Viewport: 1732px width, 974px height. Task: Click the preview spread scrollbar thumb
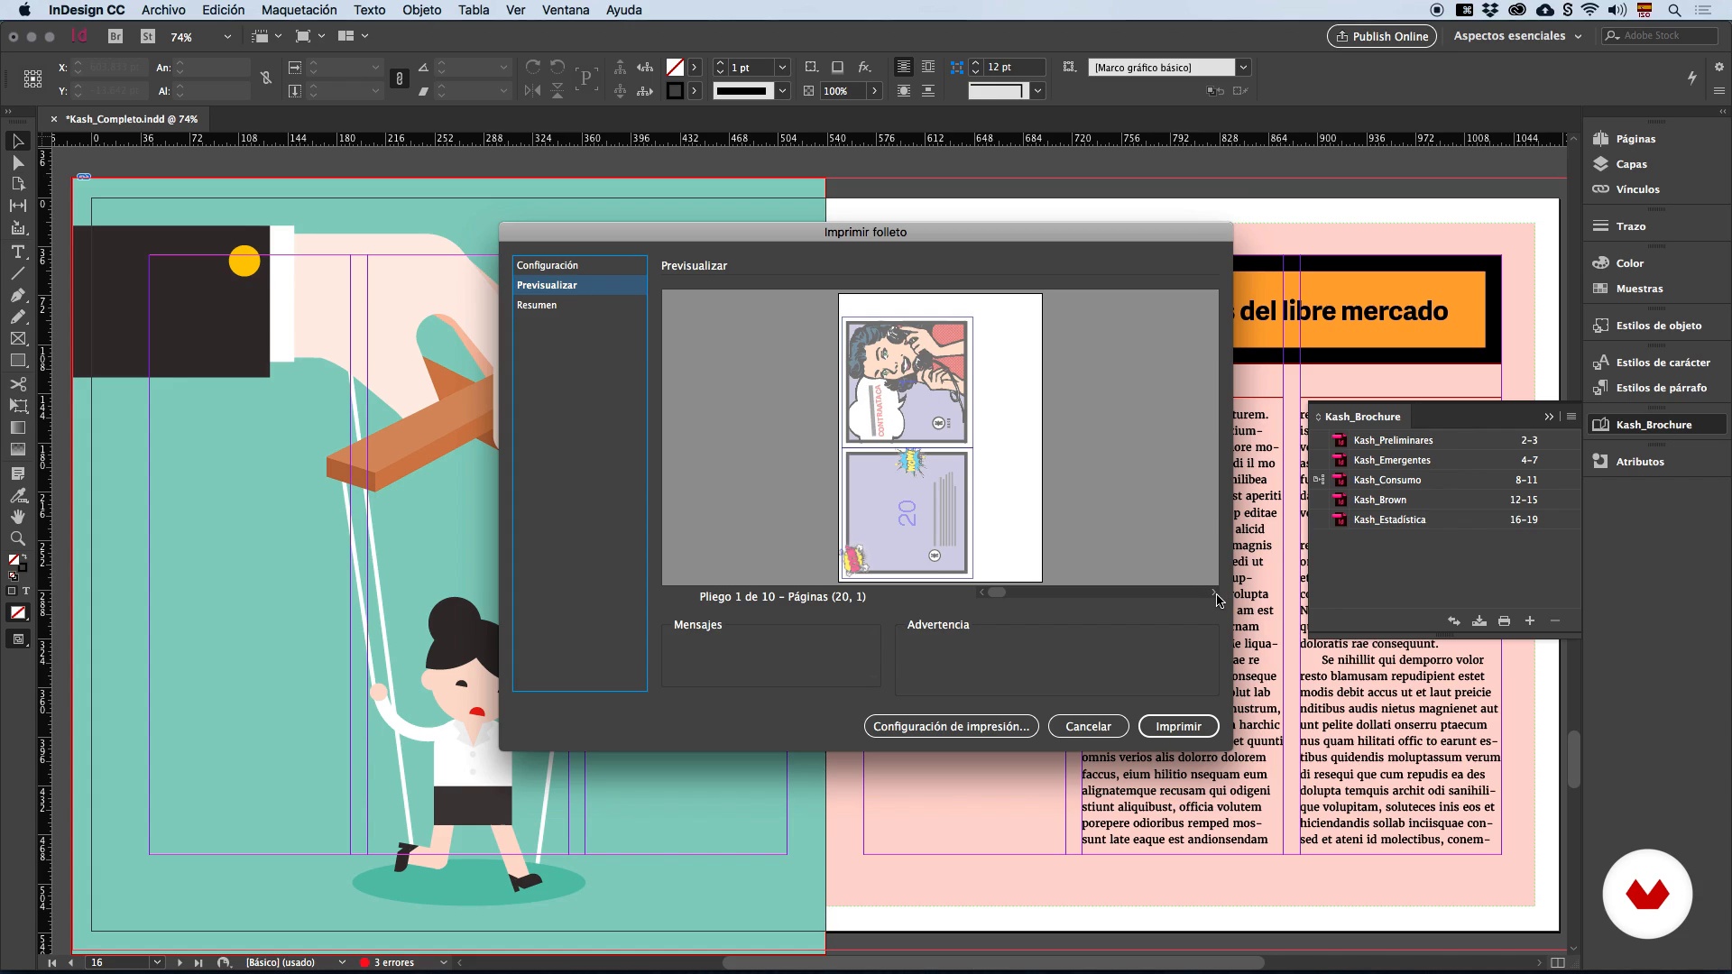coord(997,593)
